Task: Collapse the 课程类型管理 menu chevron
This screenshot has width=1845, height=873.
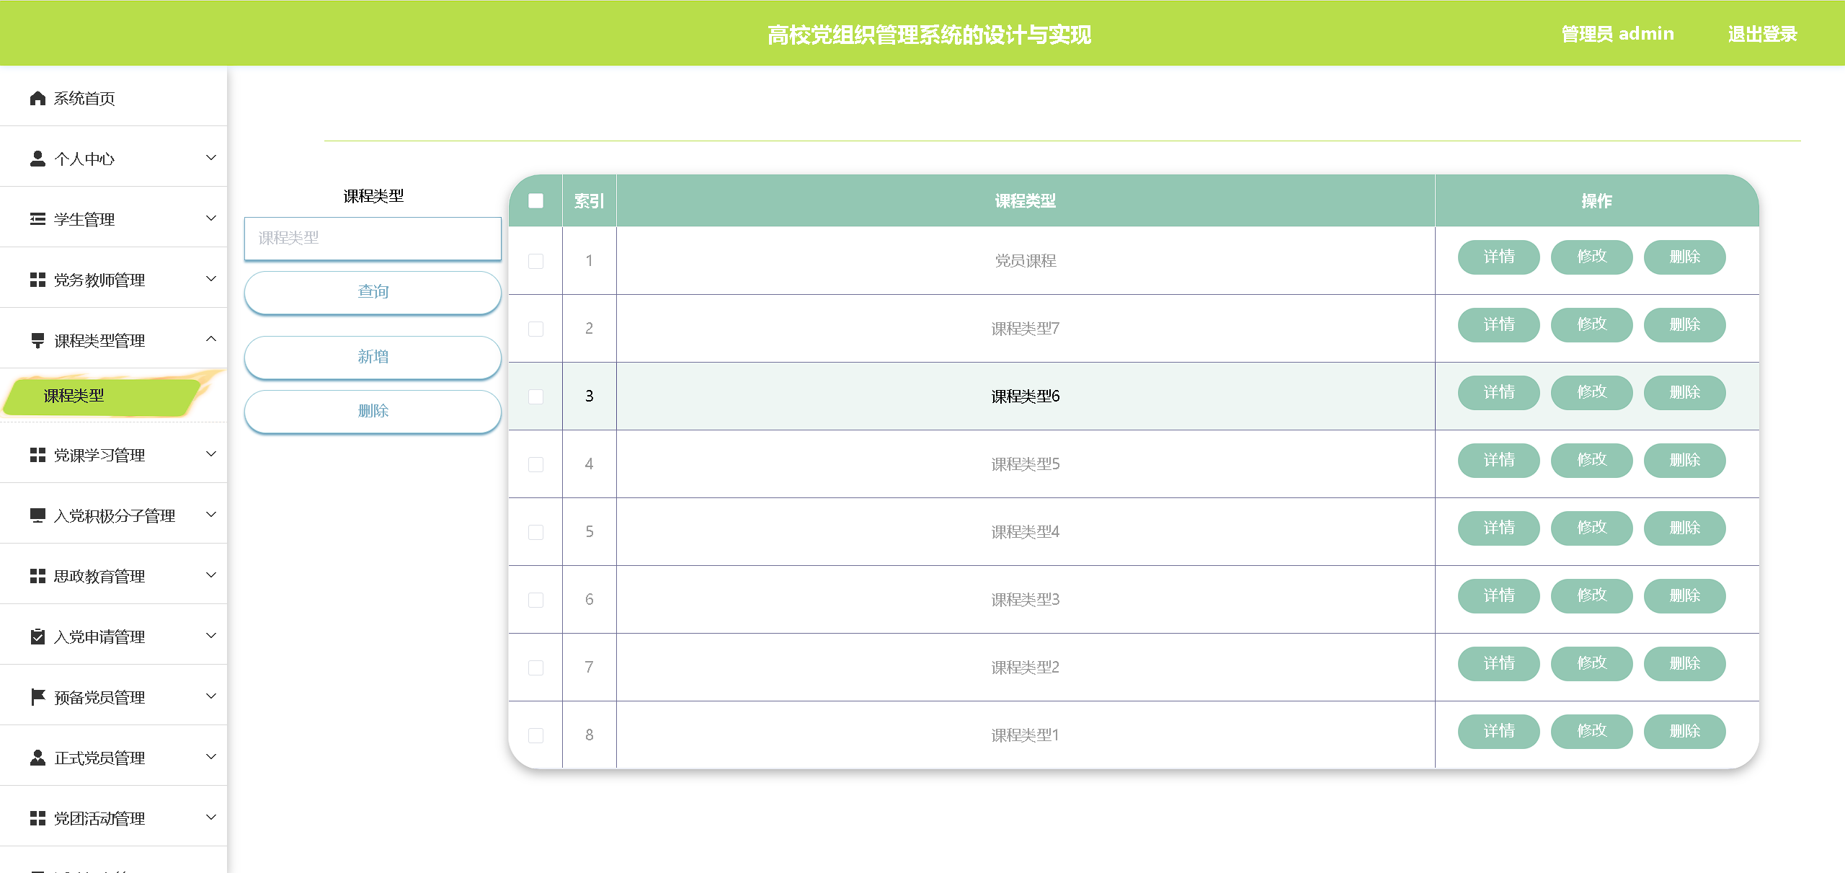Action: click(x=211, y=340)
